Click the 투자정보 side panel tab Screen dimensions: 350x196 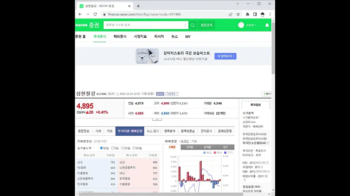(x=256, y=105)
